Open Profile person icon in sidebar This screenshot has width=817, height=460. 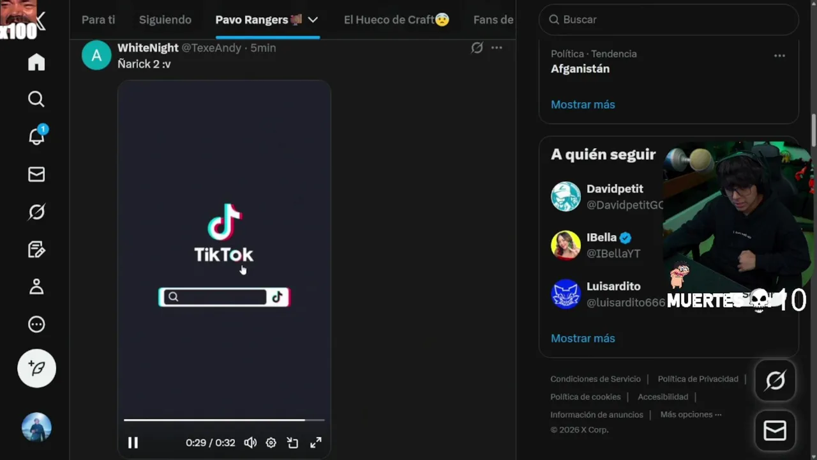[36, 286]
